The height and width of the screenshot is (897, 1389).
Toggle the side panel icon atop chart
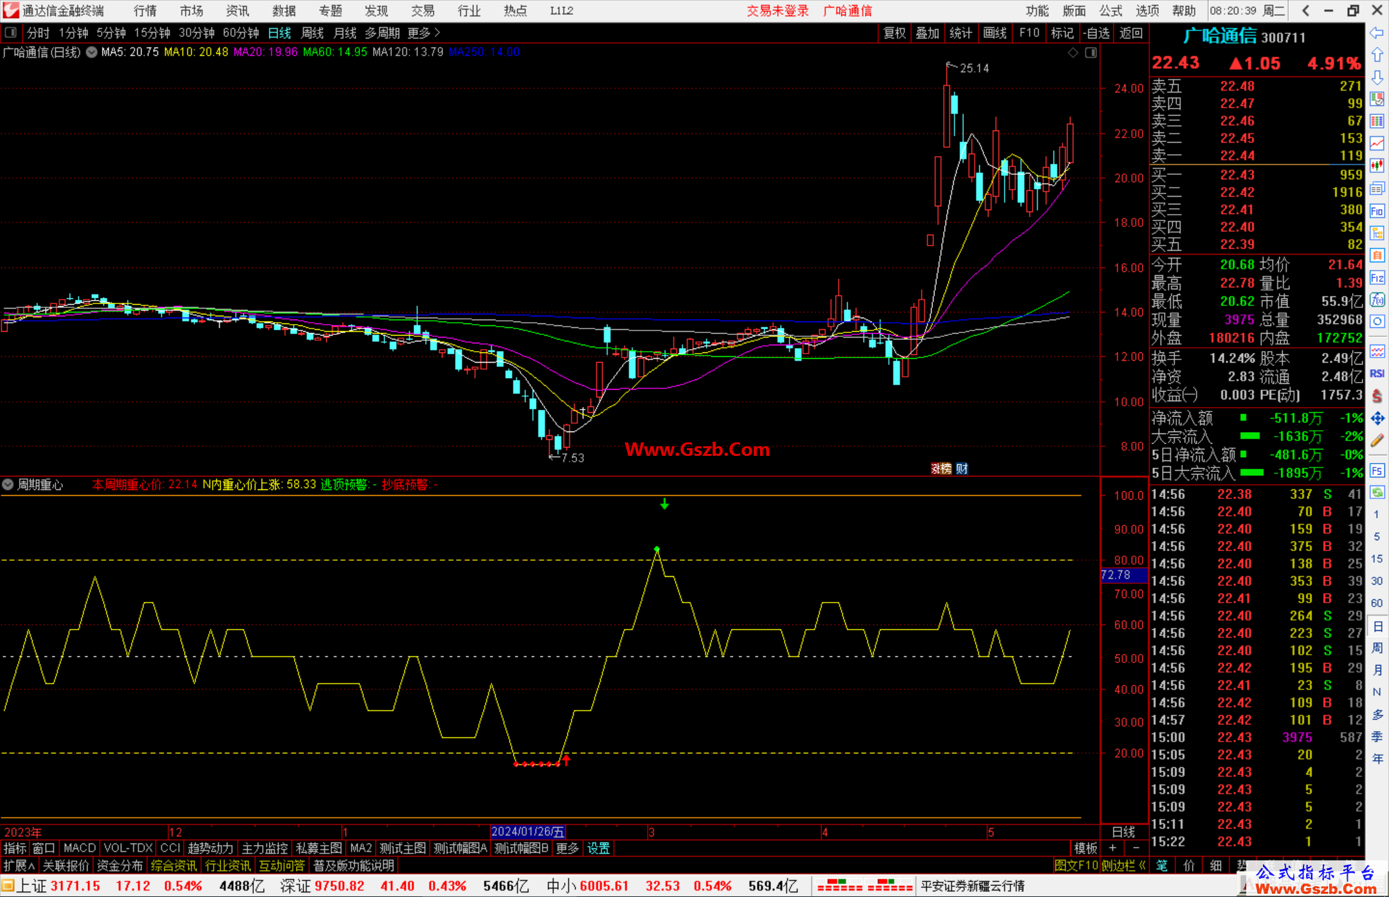point(1091,53)
